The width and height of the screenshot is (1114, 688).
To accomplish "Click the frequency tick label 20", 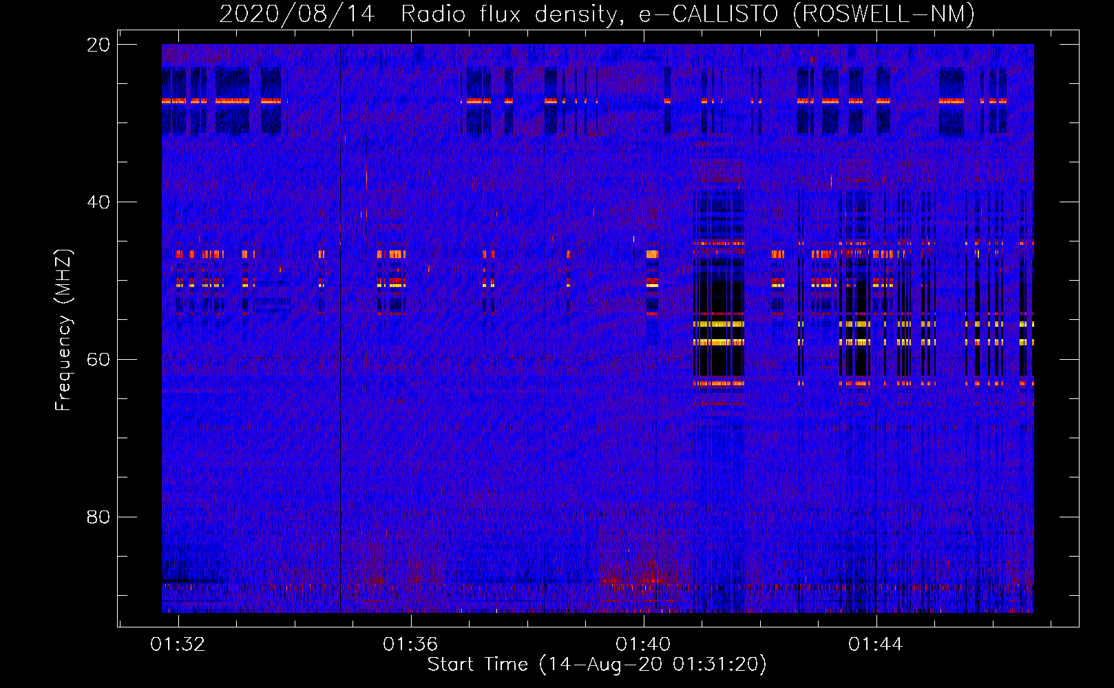I will pos(98,45).
